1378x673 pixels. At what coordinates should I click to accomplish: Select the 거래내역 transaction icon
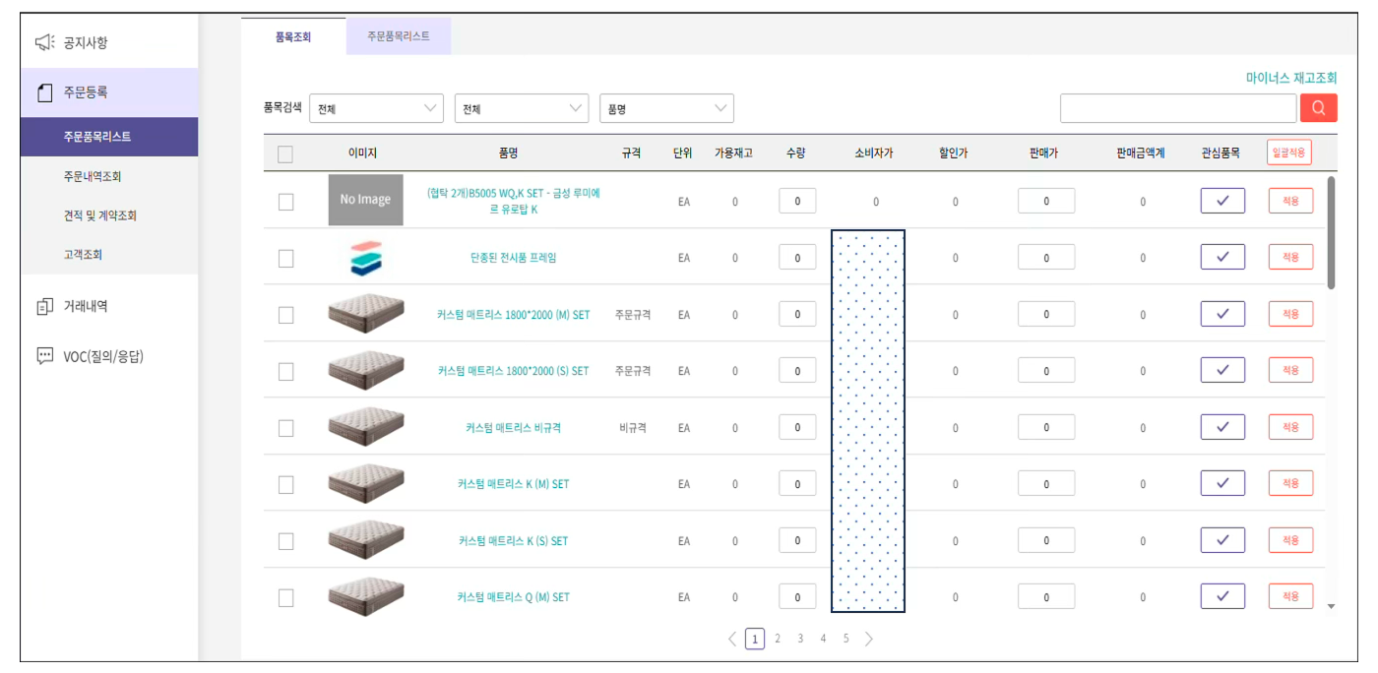coord(43,306)
